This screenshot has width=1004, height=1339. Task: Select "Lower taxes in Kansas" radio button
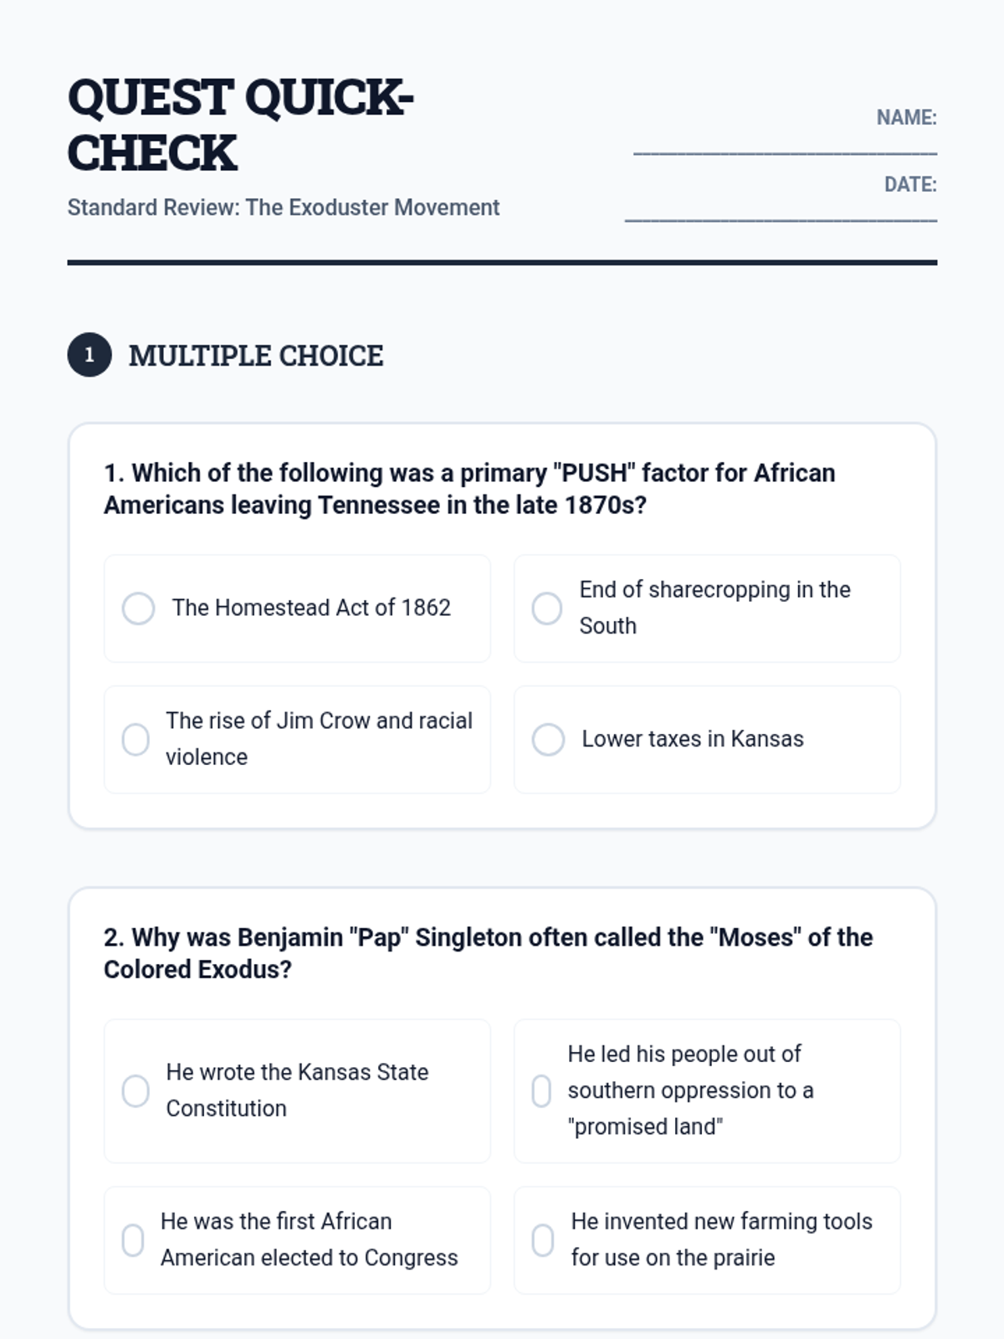(549, 740)
